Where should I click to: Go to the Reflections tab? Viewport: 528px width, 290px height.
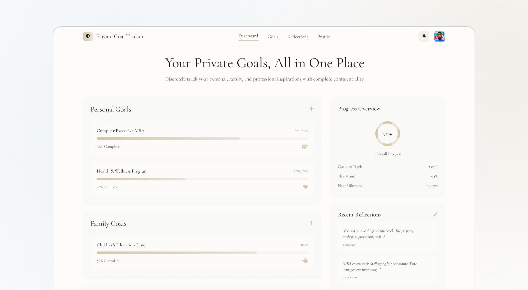298,37
